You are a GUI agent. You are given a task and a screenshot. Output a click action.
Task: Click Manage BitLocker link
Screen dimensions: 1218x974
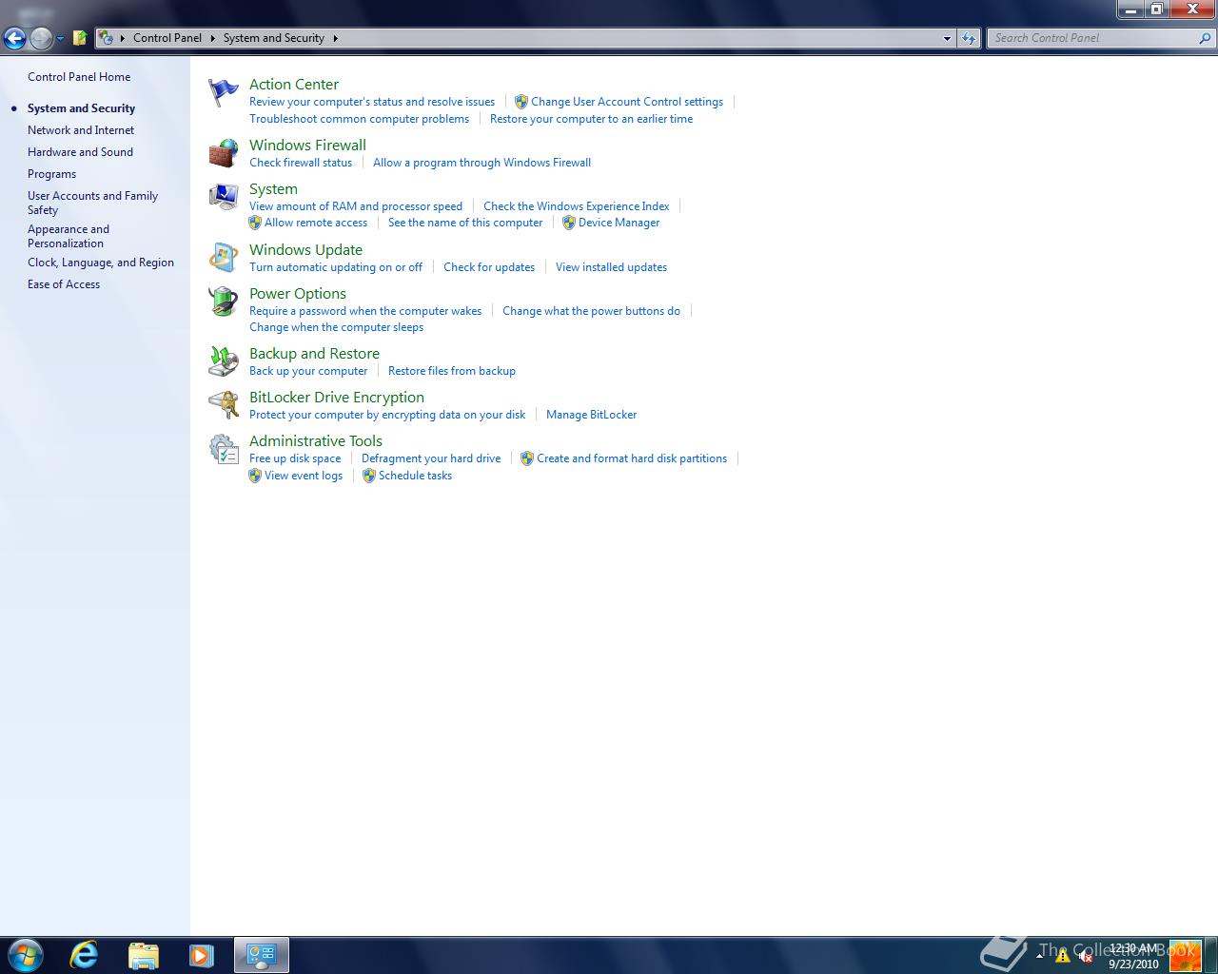click(591, 415)
